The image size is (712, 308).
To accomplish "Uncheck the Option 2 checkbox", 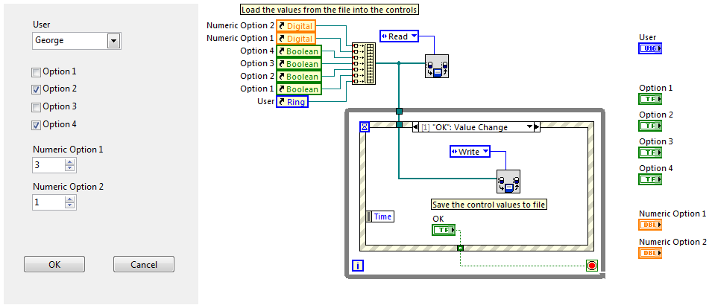I will tap(36, 89).
